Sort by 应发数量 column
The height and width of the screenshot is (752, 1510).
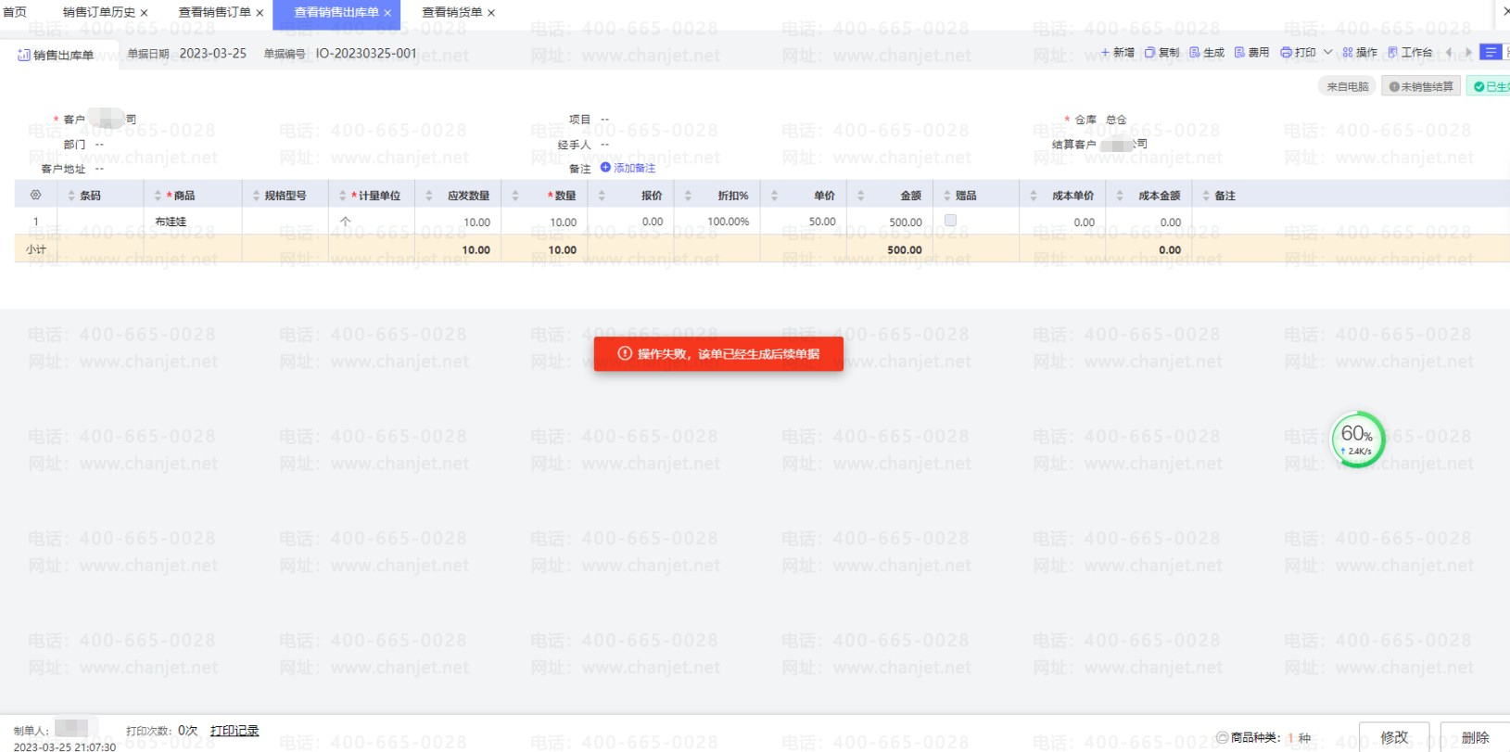coord(428,196)
